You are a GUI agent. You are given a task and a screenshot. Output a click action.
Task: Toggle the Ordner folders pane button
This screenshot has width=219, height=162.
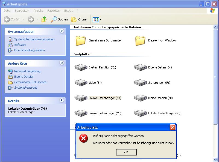point(79,19)
